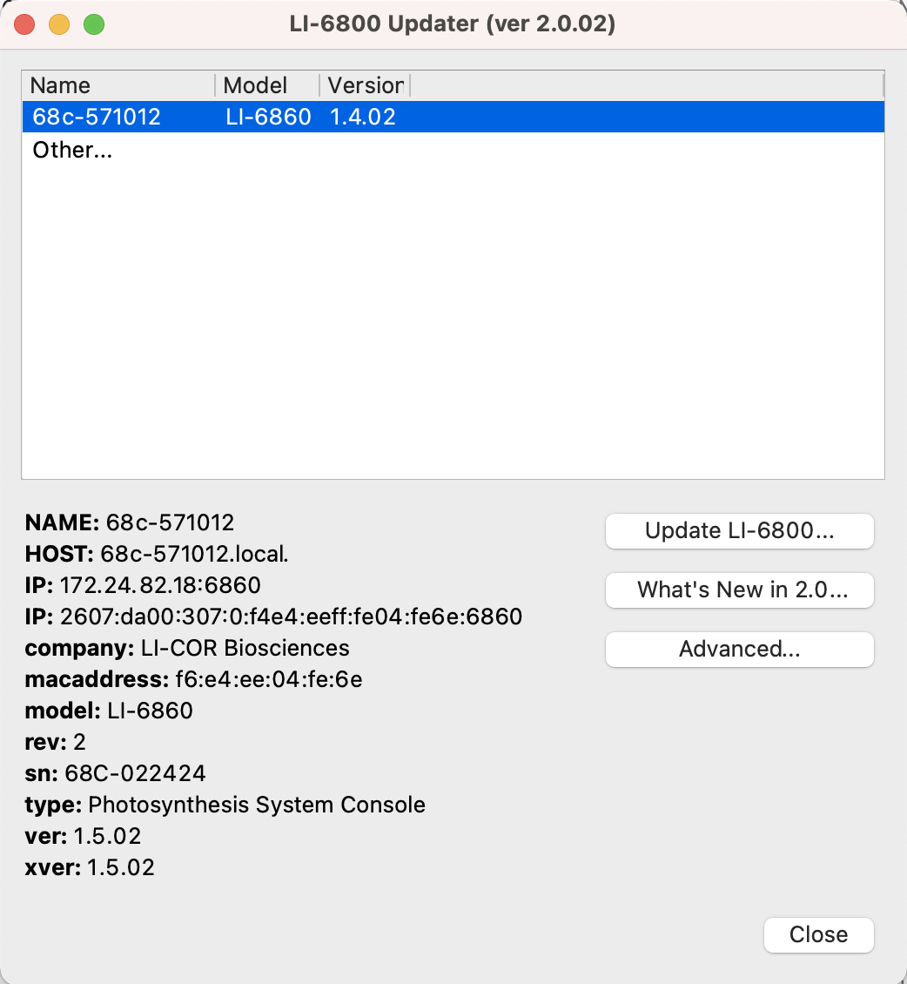
Task: Click the green zoom window button
Action: (x=94, y=24)
